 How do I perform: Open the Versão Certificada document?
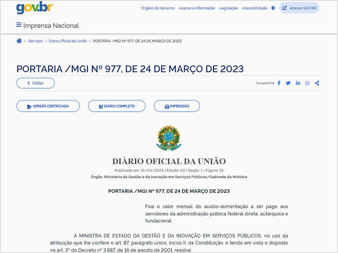48,106
